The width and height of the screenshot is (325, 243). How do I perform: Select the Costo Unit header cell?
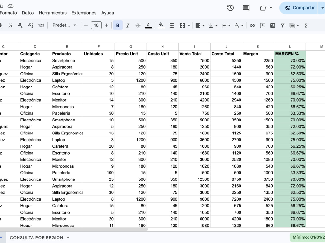pos(162,54)
